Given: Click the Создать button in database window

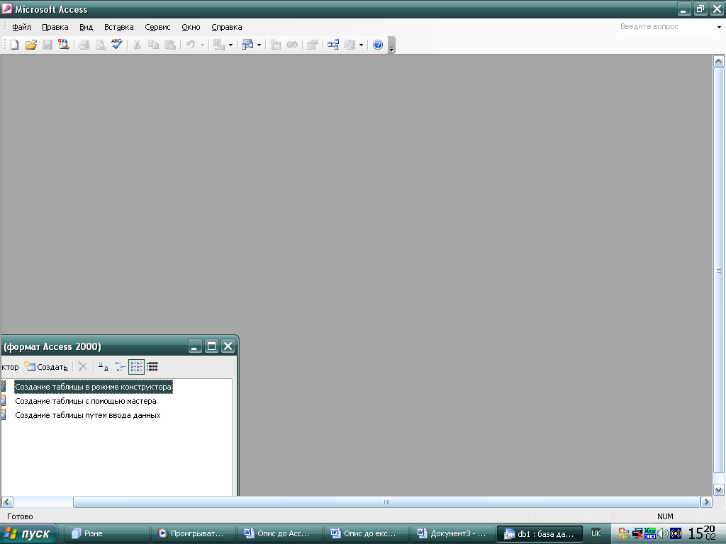Looking at the screenshot, I should (46, 367).
